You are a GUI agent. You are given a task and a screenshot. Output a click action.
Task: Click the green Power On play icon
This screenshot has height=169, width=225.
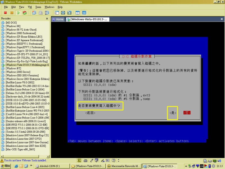coord(18,13)
